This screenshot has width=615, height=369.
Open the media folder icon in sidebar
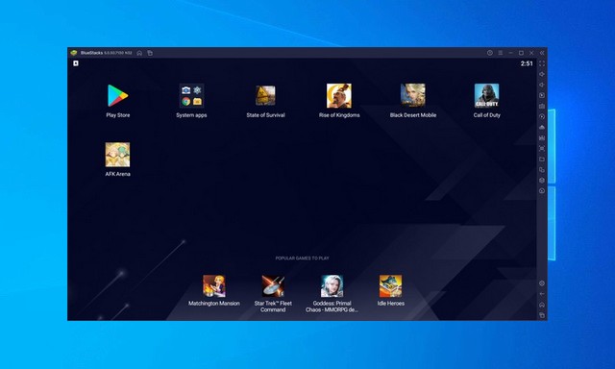click(542, 160)
